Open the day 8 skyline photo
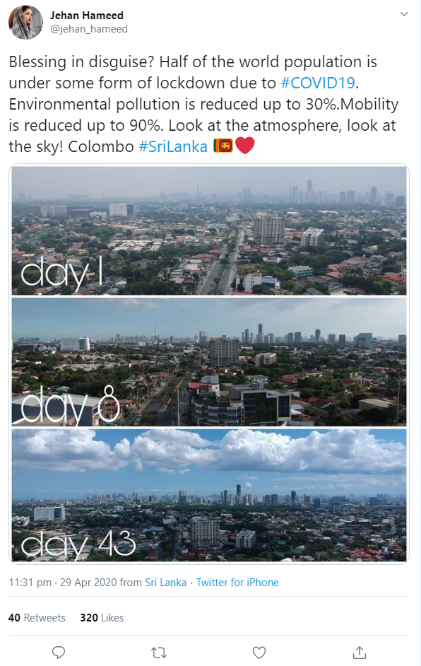Image resolution: width=421 pixels, height=666 pixels. (209, 362)
